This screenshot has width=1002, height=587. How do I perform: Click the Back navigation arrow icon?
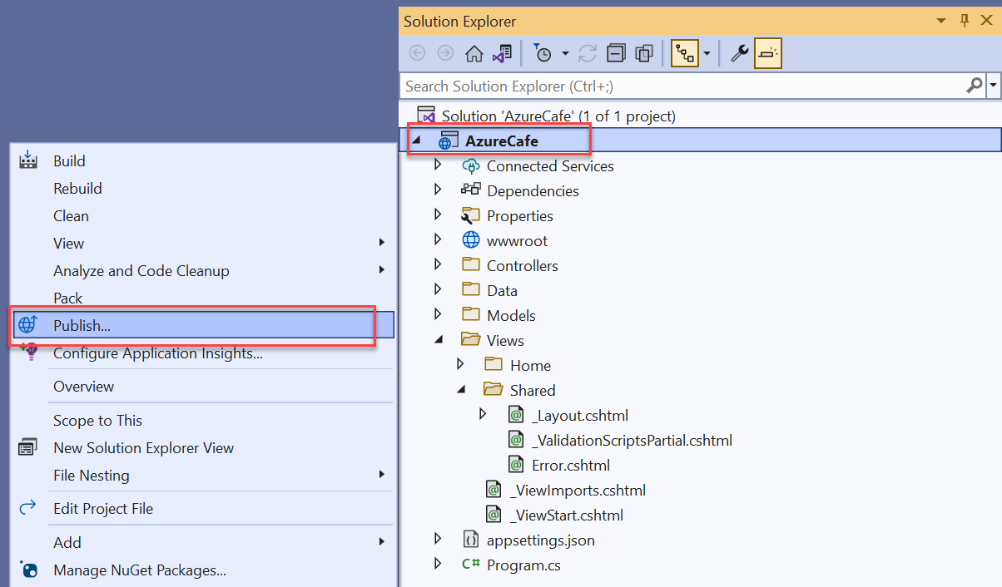pyautogui.click(x=417, y=52)
